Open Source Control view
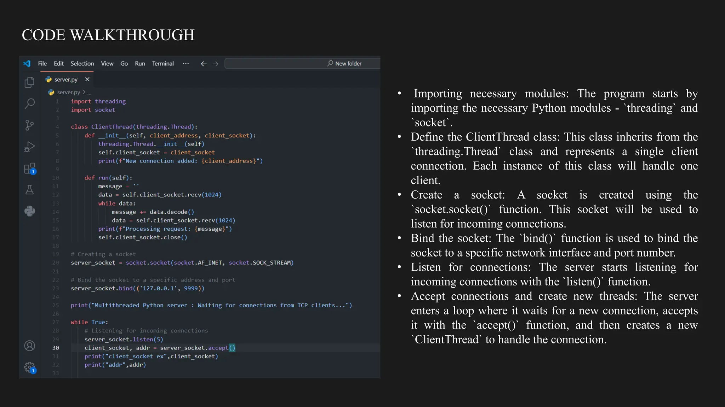The height and width of the screenshot is (407, 725). point(29,125)
